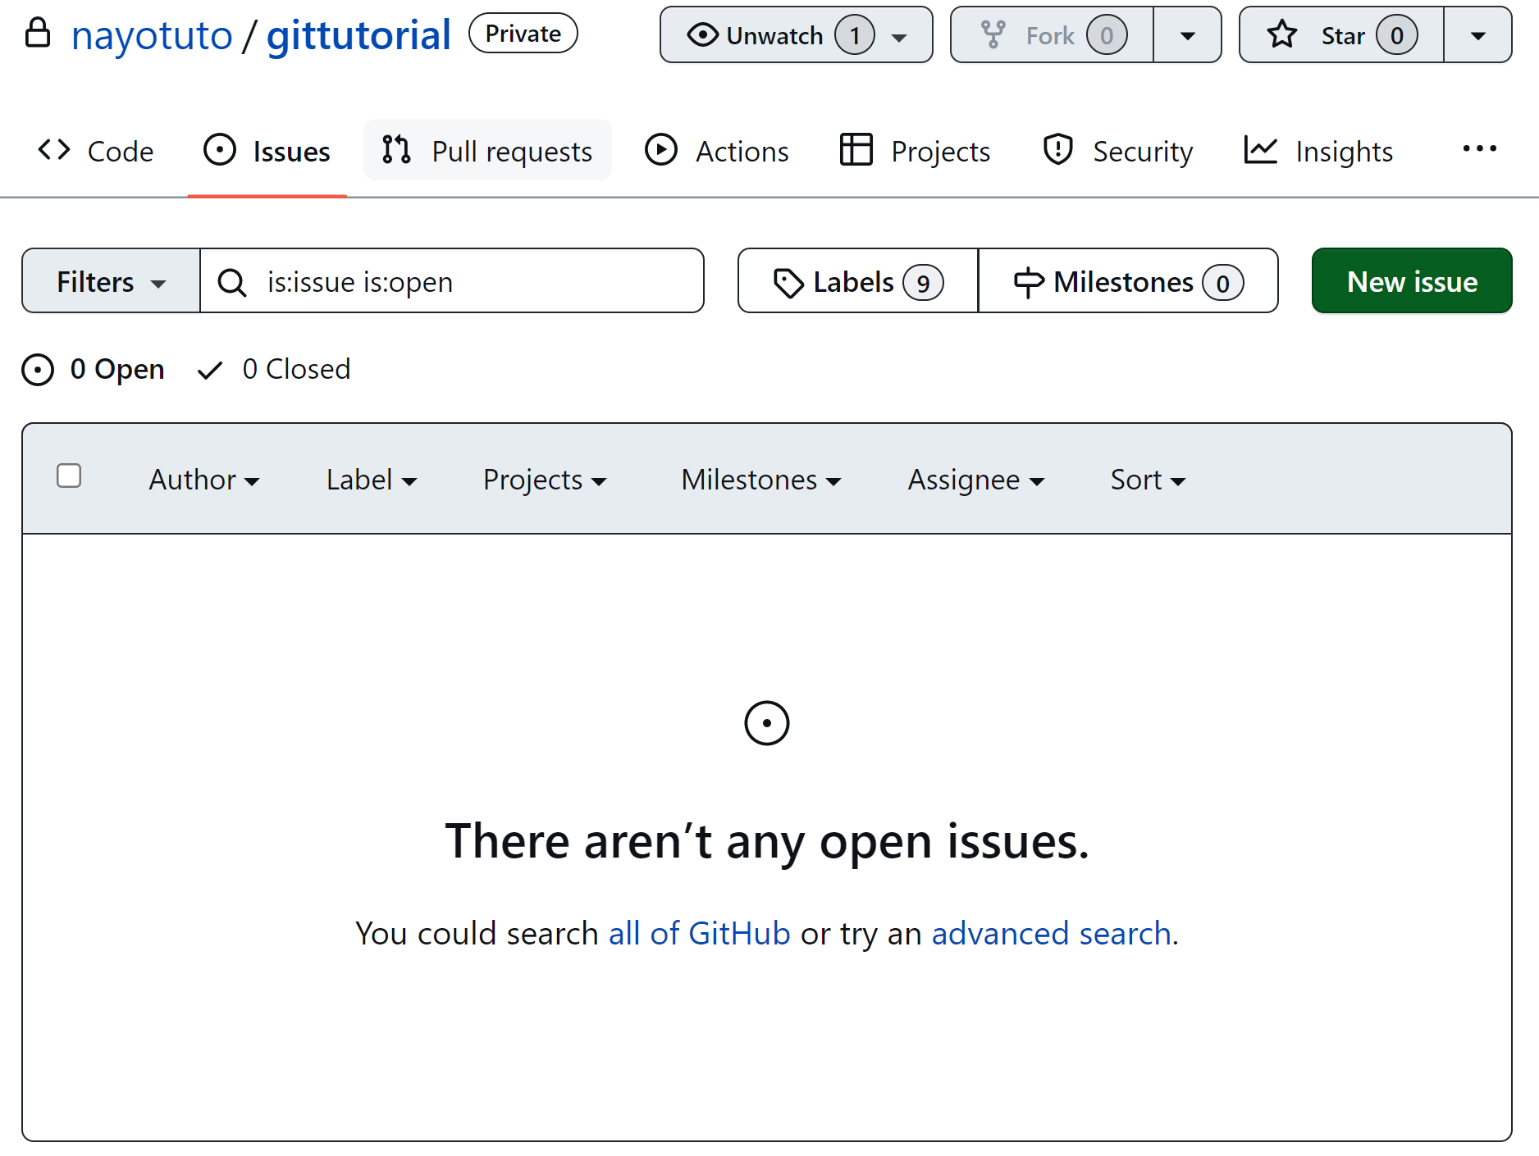Viewport: 1539px width, 1156px height.
Task: Open the more tabs ellipsis menu
Action: pyautogui.click(x=1479, y=149)
